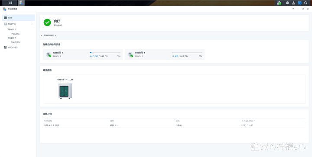Click the 17 MB used value
The height and width of the screenshot is (157, 312).
click(x=175, y=56)
